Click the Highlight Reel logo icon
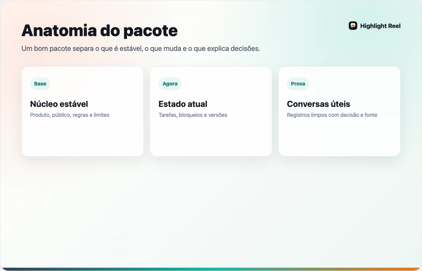This screenshot has width=422, height=271. tap(353, 26)
